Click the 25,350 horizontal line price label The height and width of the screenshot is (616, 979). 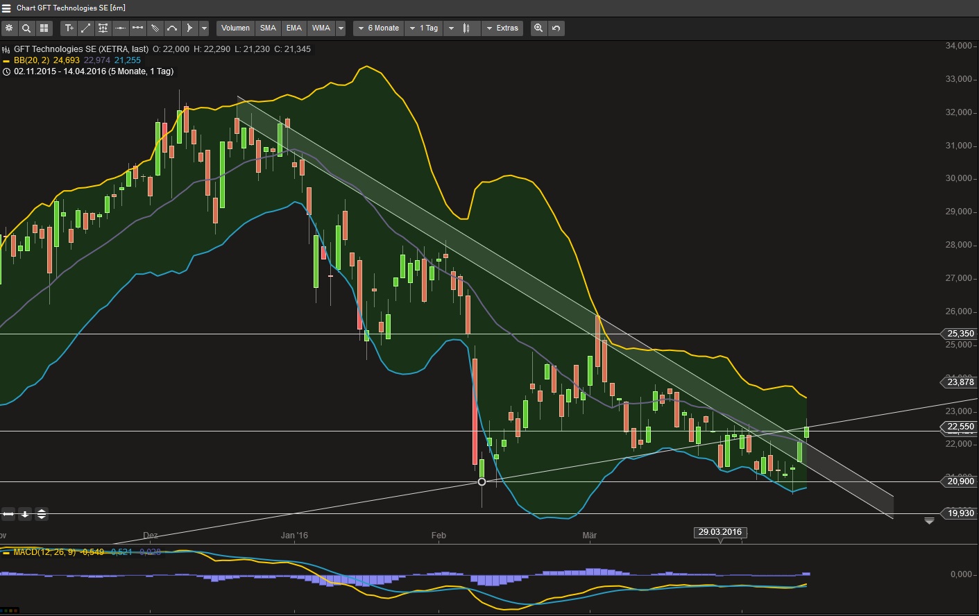(x=960, y=334)
